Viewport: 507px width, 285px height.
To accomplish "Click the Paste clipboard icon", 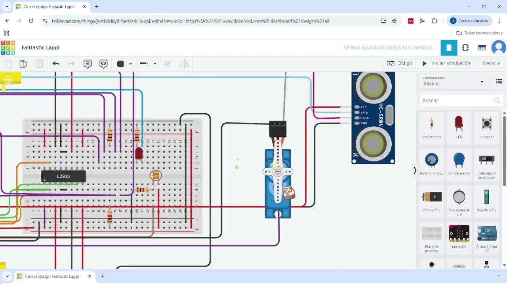I will pyautogui.click(x=23, y=64).
